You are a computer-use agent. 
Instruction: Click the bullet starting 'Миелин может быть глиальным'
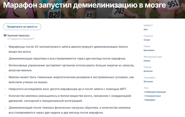71,80
